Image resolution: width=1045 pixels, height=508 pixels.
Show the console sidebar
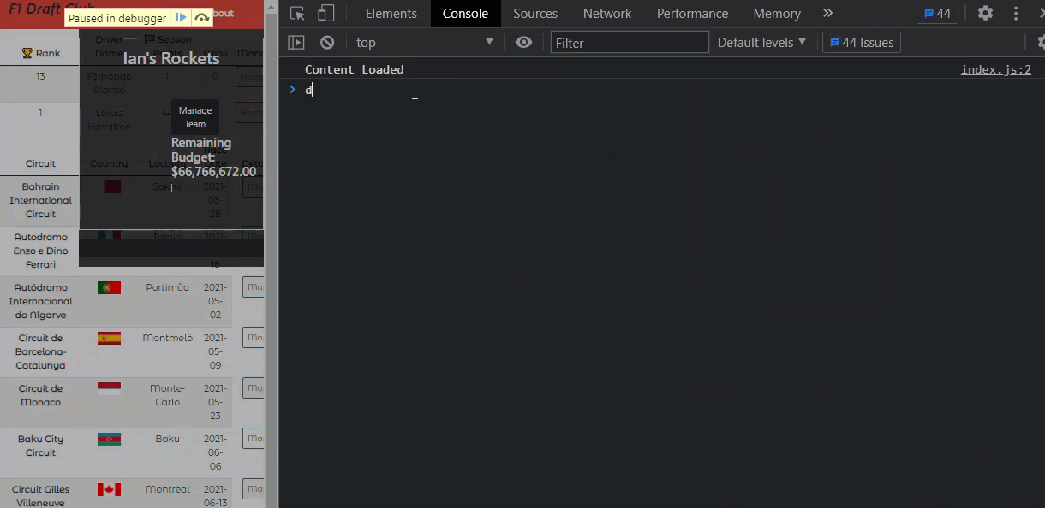(x=296, y=42)
